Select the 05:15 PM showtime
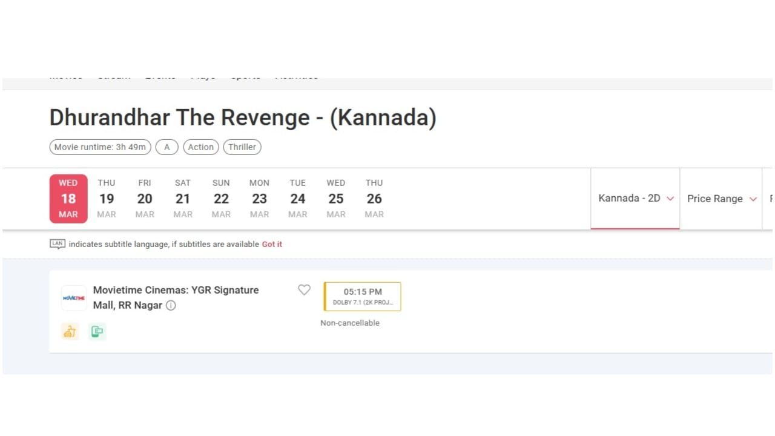 [x=363, y=296]
